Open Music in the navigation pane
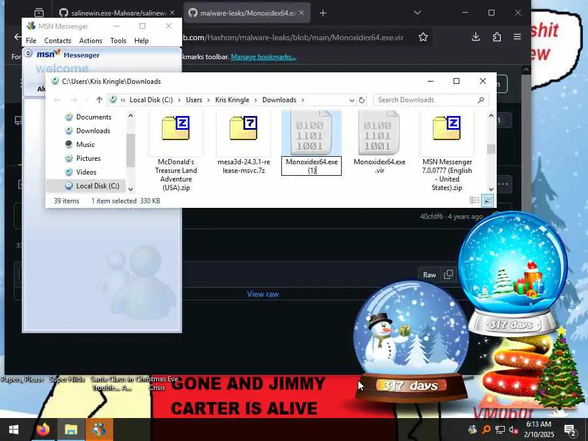Viewport: 588px width, 441px height. click(85, 144)
